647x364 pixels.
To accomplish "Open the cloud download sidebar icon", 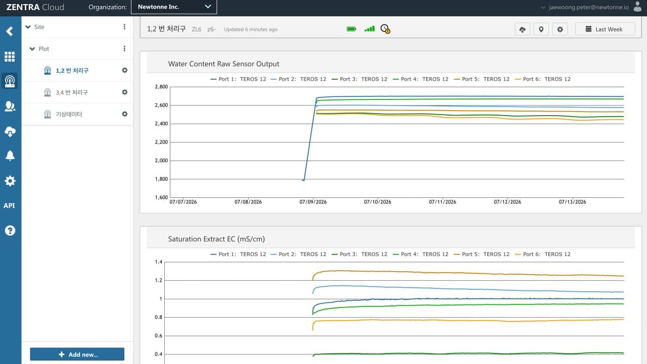I will [10, 131].
